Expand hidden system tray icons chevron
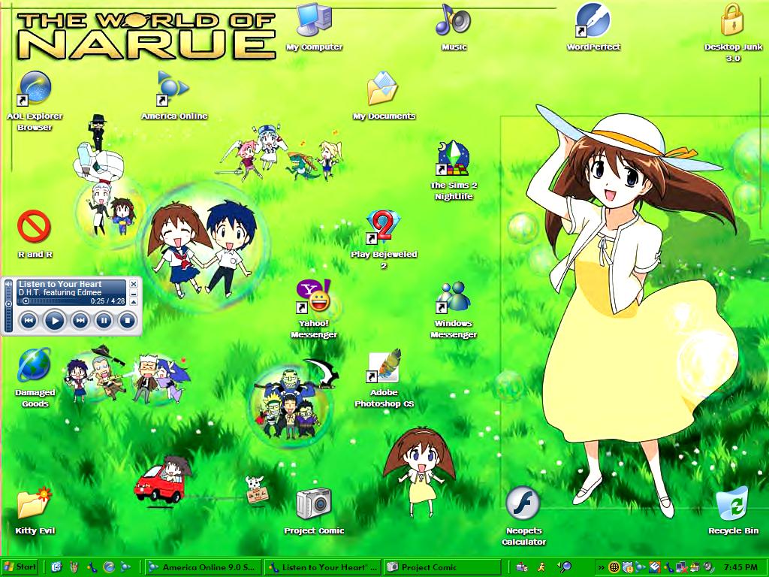Viewport: 769px width, 577px height. tap(601, 568)
